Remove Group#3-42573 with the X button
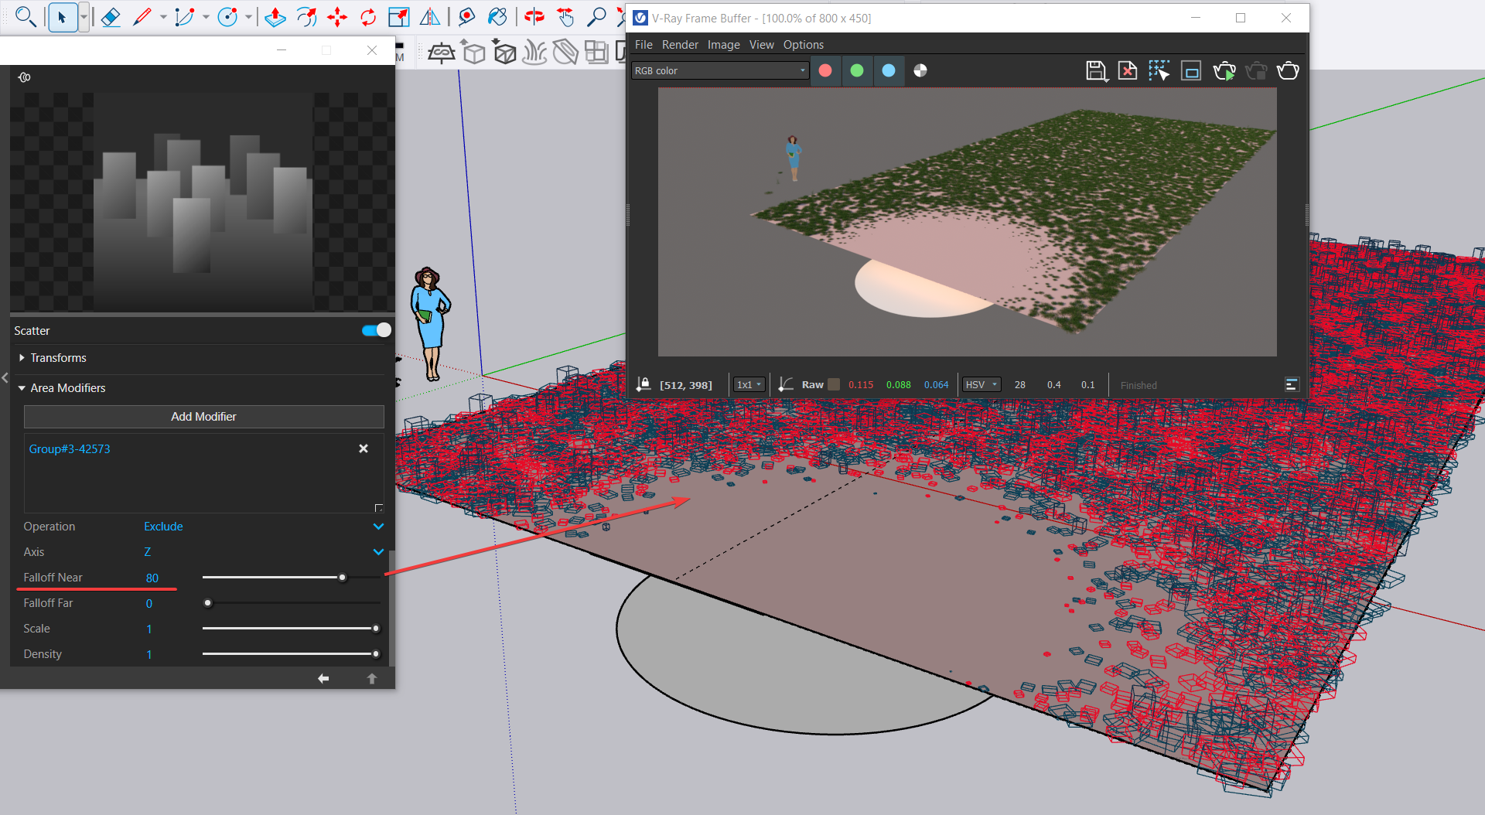 (x=364, y=448)
